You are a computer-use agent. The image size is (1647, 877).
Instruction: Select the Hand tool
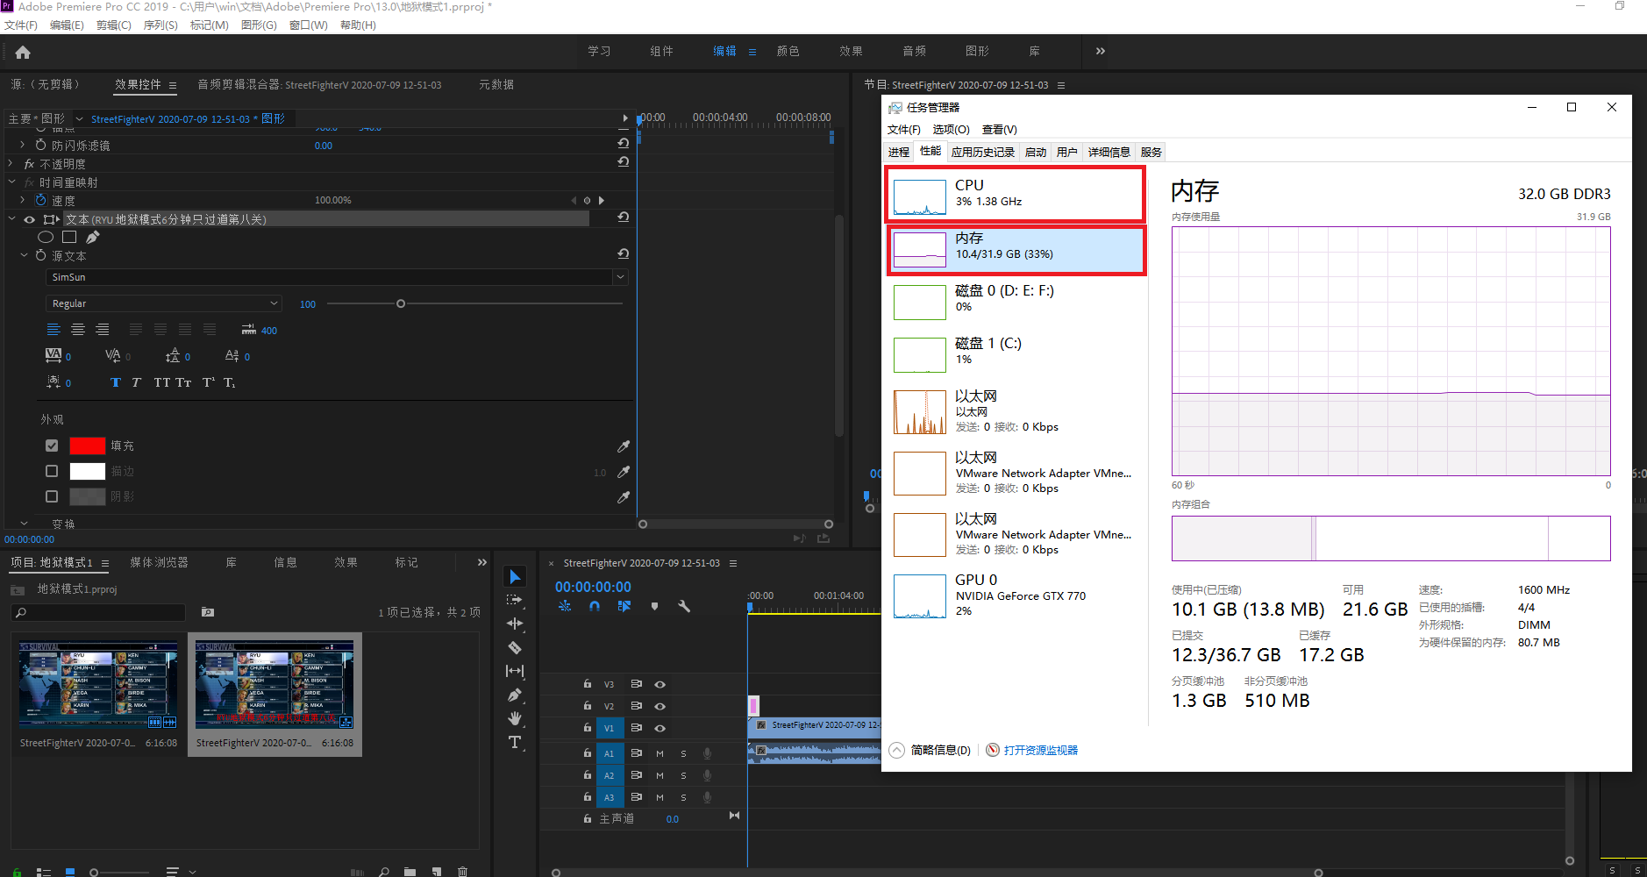click(x=515, y=718)
